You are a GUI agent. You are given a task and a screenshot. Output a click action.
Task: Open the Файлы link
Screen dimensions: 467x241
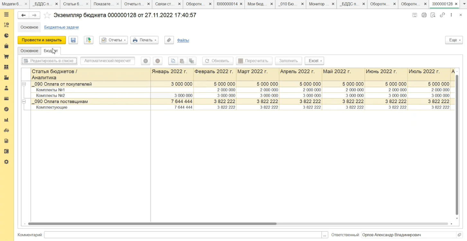tap(183, 40)
